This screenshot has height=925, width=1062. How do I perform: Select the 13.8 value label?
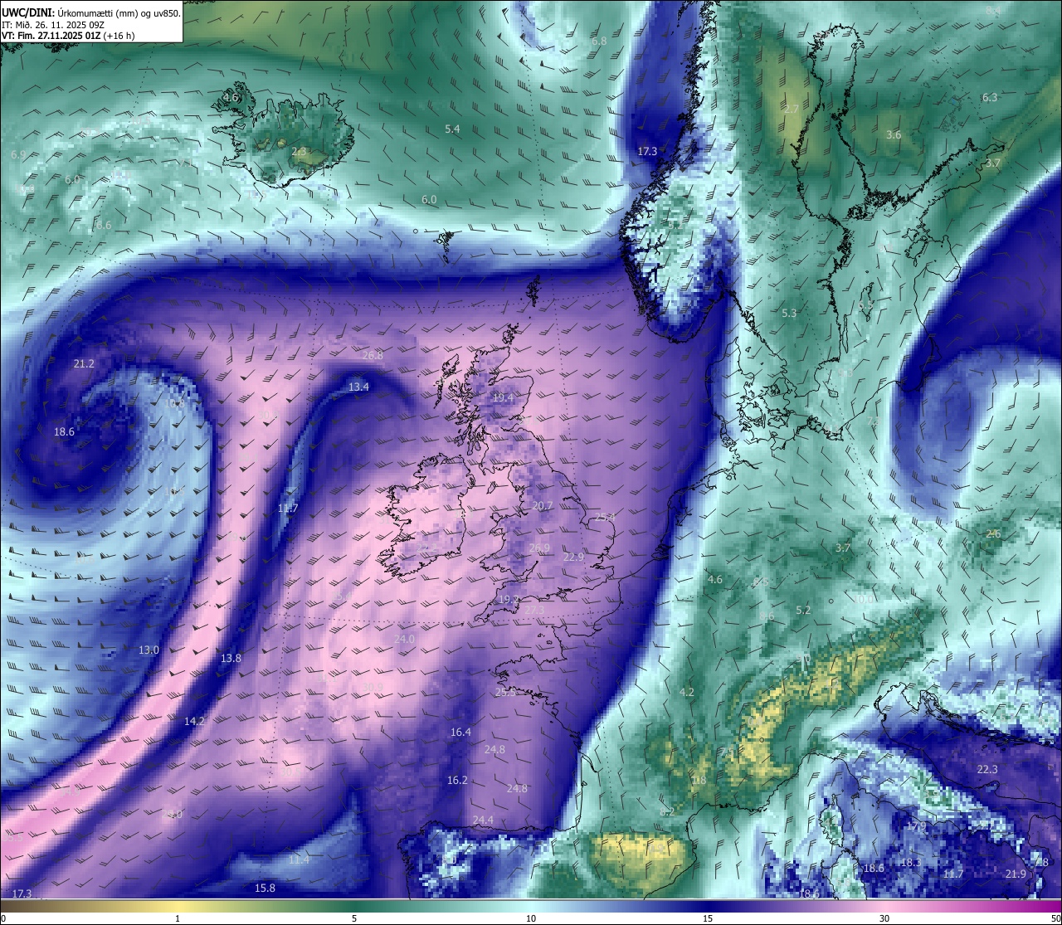point(231,659)
